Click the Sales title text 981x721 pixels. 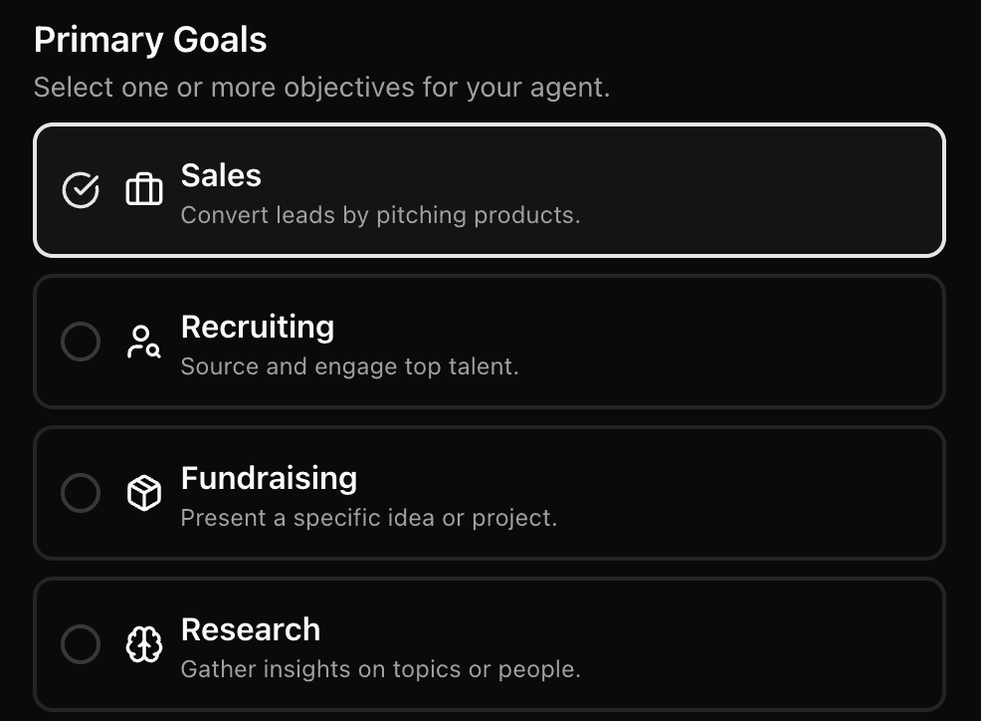pyautogui.click(x=221, y=175)
